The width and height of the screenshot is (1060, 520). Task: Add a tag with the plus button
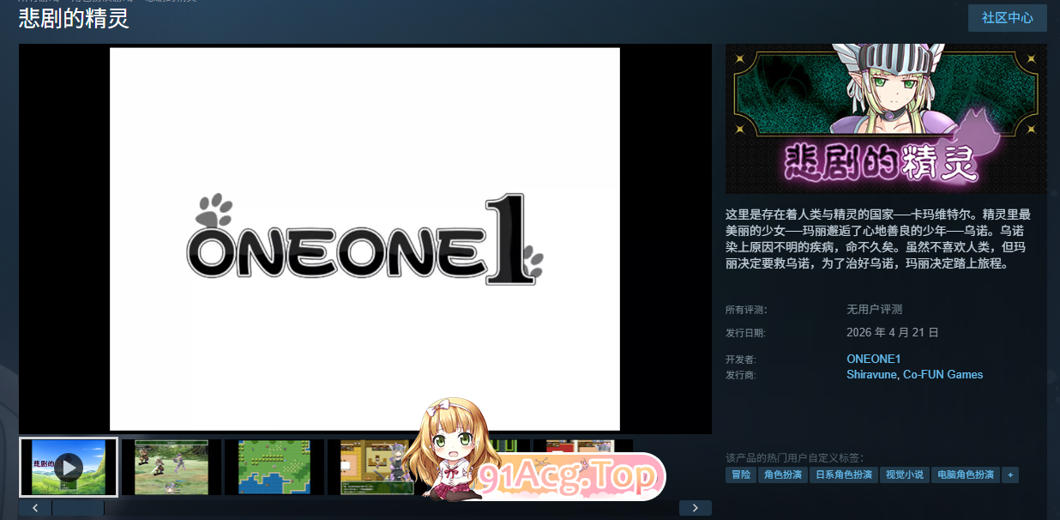point(1010,475)
